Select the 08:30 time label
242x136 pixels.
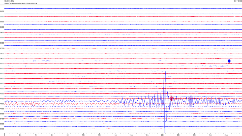click(2, 53)
